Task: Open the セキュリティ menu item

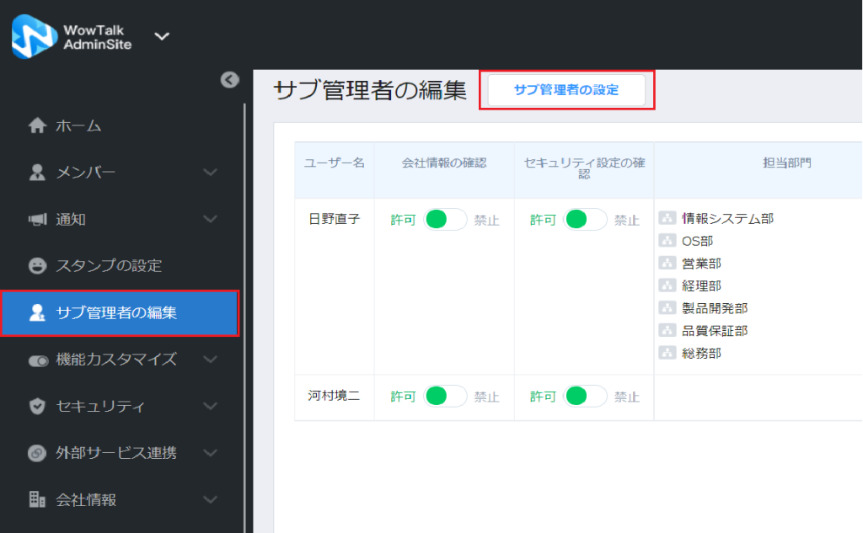Action: [121, 406]
